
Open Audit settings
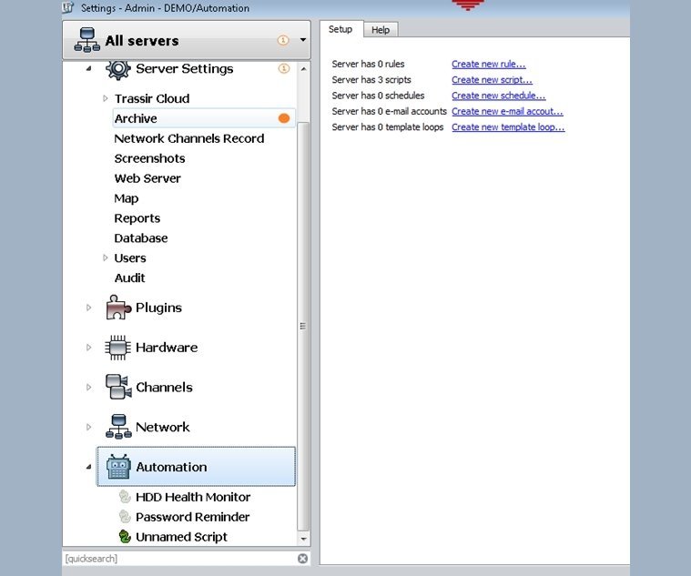point(129,278)
